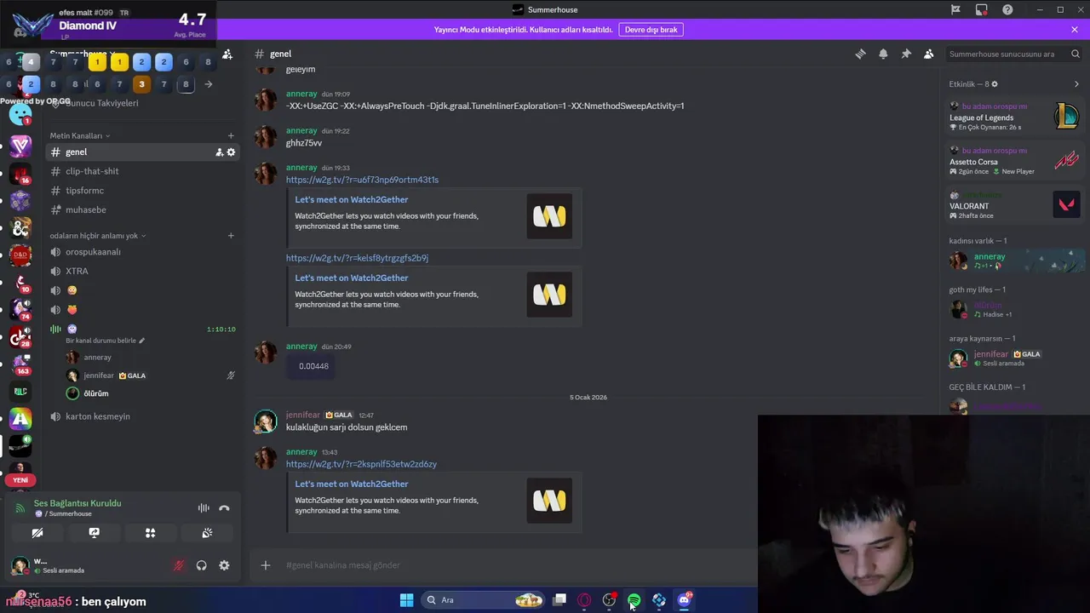
Task: Open the Etkinlik settings gear
Action: click(994, 84)
